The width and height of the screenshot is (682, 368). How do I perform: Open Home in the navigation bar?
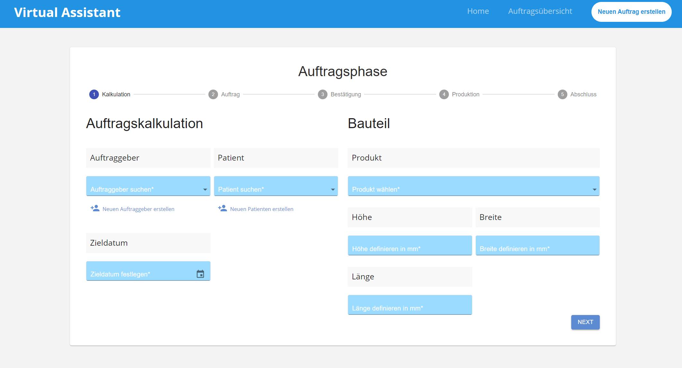tap(478, 11)
